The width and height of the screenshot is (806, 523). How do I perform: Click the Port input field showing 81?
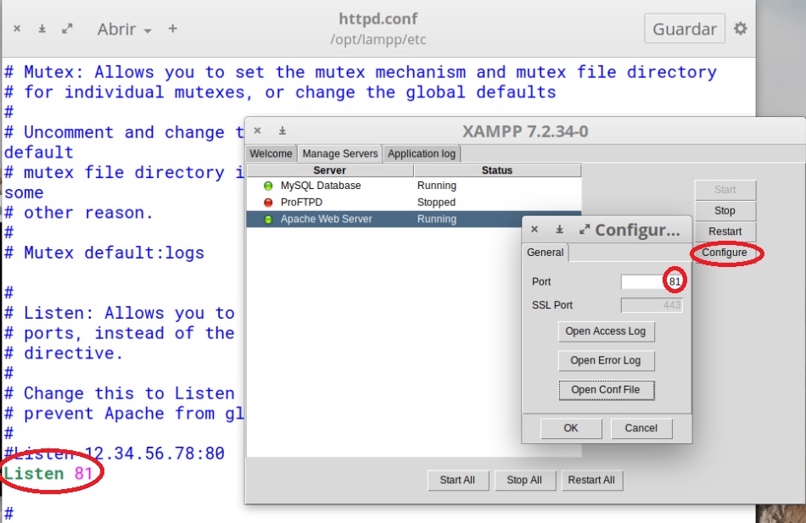point(652,281)
